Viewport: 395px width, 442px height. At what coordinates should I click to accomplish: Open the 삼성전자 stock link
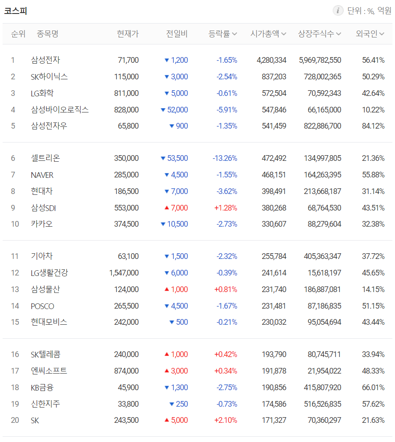(45, 60)
